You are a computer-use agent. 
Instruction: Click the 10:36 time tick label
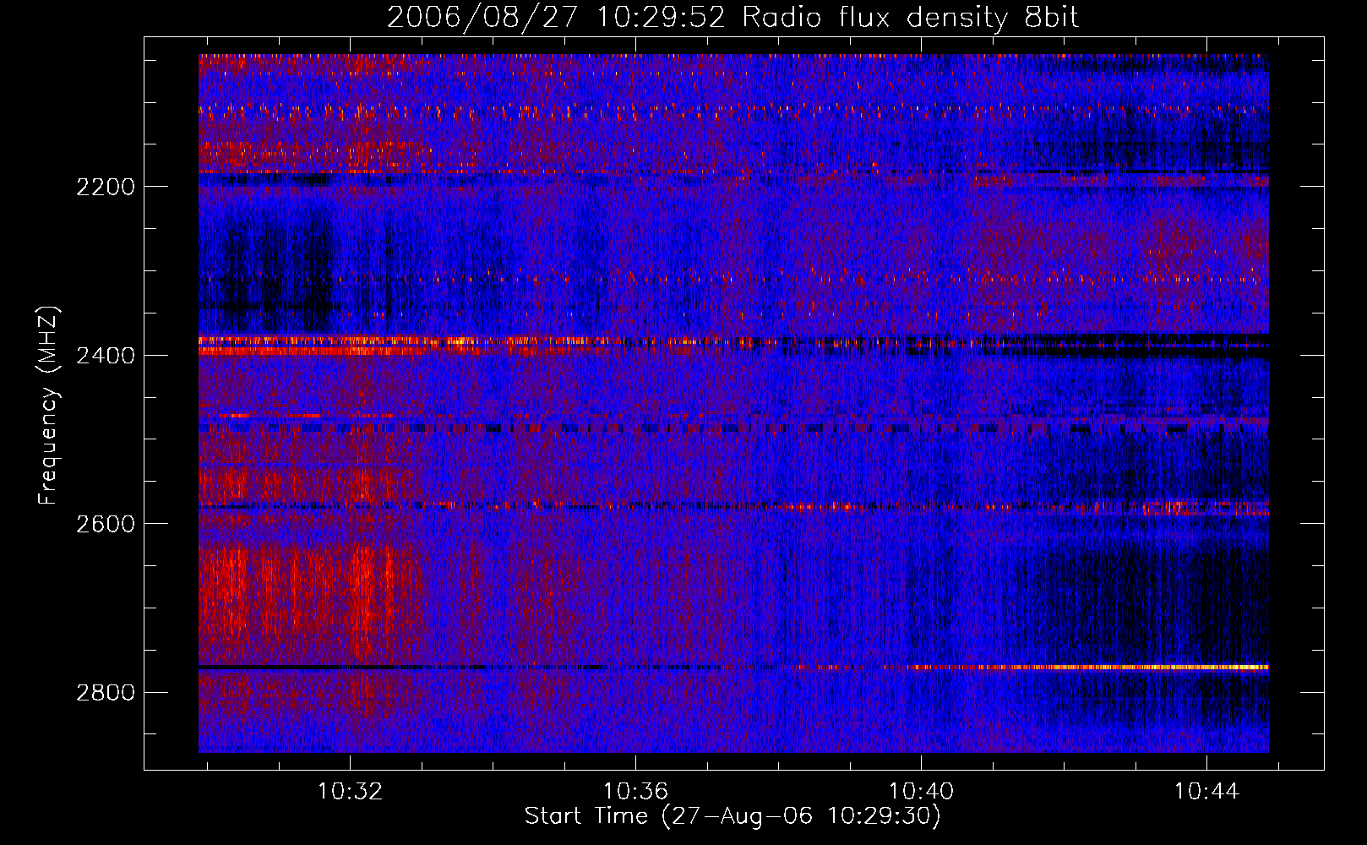pyautogui.click(x=635, y=792)
